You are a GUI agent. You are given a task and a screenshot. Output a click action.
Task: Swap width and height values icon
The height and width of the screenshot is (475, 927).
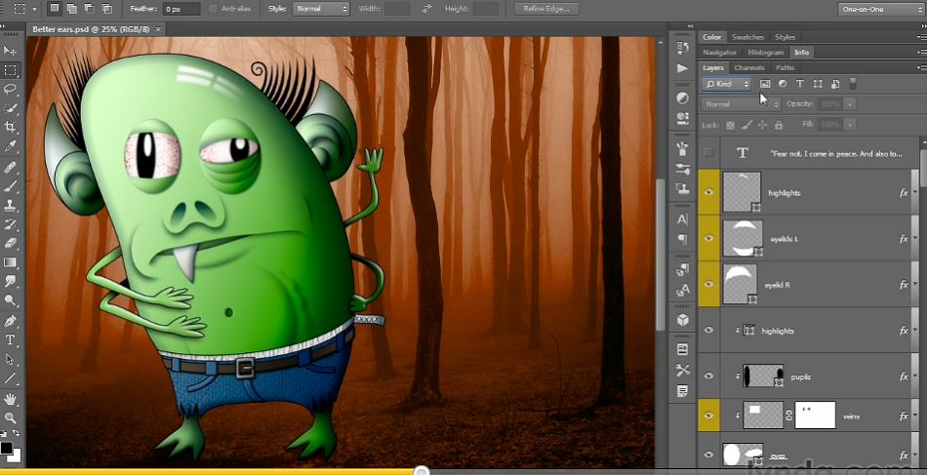coord(427,9)
